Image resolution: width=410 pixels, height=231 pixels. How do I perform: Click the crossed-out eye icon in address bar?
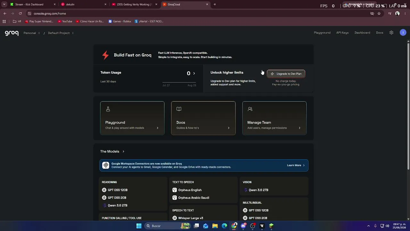click(372, 13)
